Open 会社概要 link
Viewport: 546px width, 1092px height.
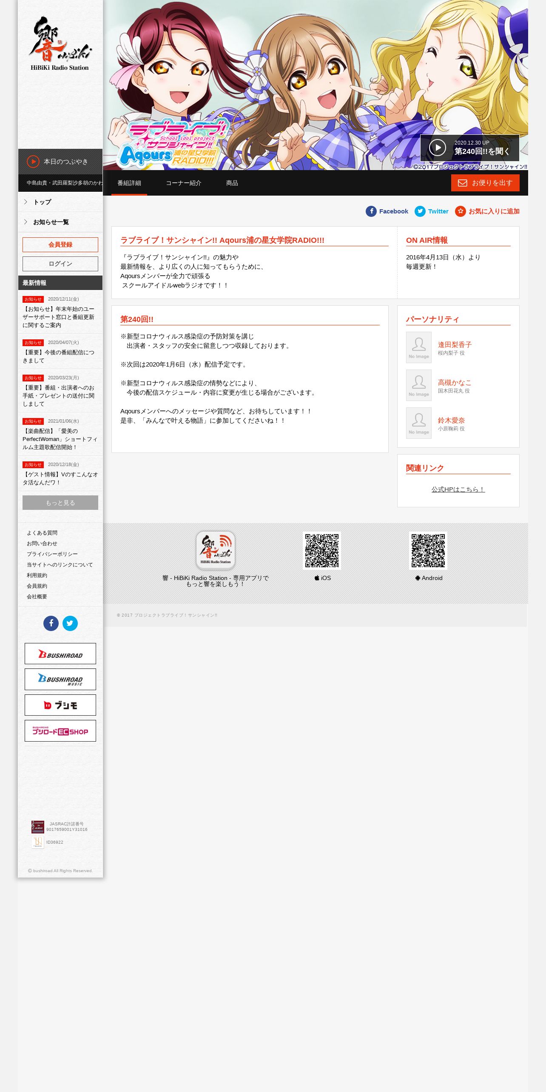37,597
